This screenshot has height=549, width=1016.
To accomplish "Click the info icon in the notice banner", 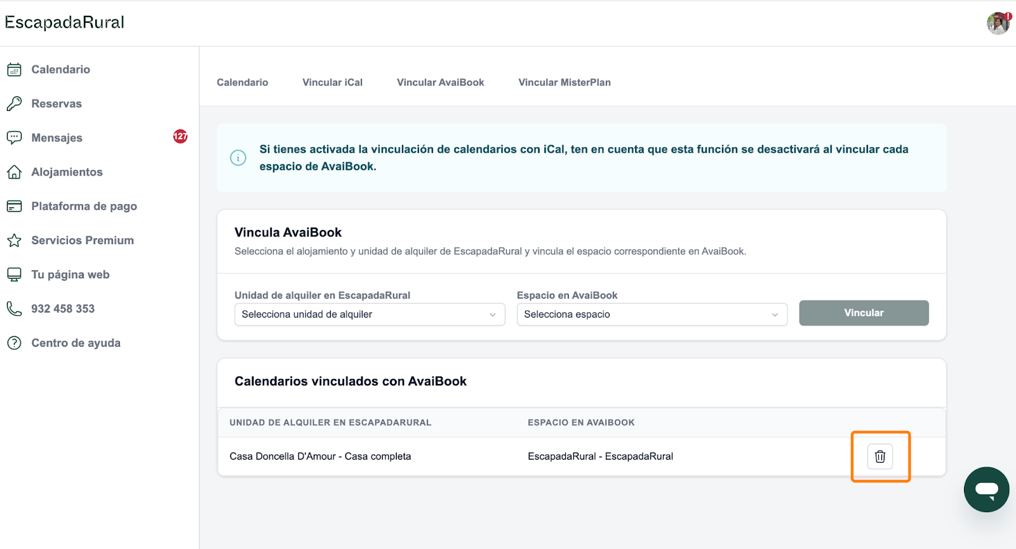I will pyautogui.click(x=238, y=158).
